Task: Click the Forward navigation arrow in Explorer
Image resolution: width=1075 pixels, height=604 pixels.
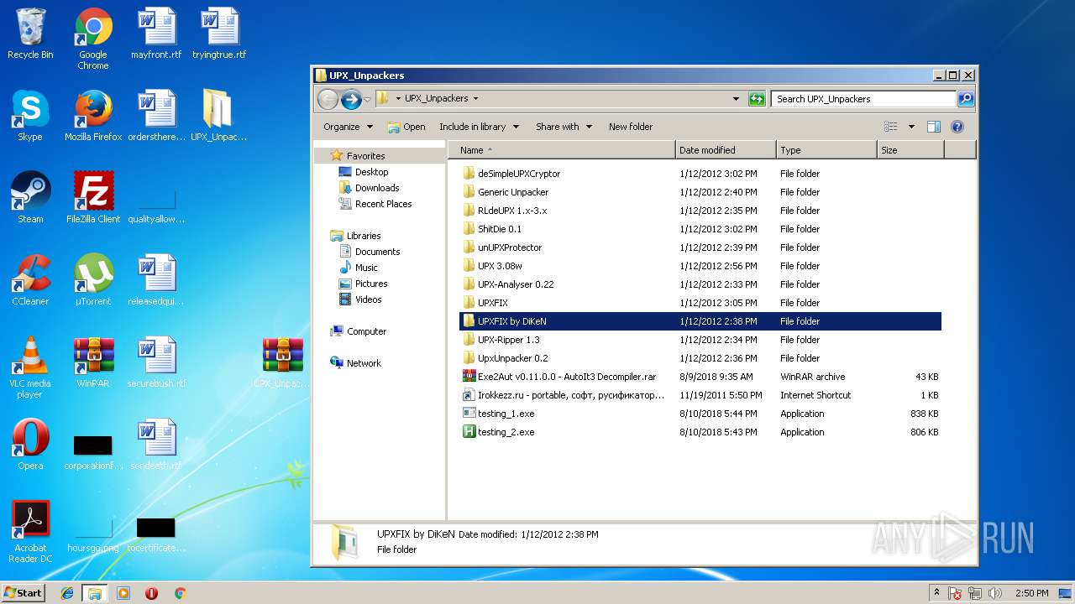Action: pyautogui.click(x=351, y=99)
